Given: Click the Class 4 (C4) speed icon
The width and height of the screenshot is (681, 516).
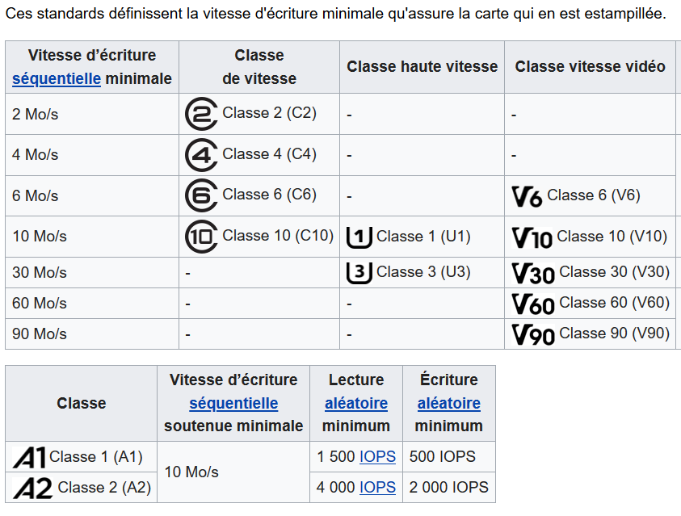Looking at the screenshot, I should click(x=201, y=155).
